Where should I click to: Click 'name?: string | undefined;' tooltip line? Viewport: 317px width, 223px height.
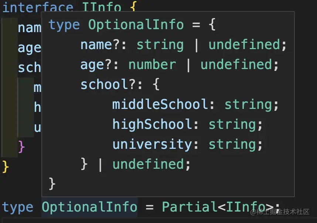pyautogui.click(x=183, y=45)
